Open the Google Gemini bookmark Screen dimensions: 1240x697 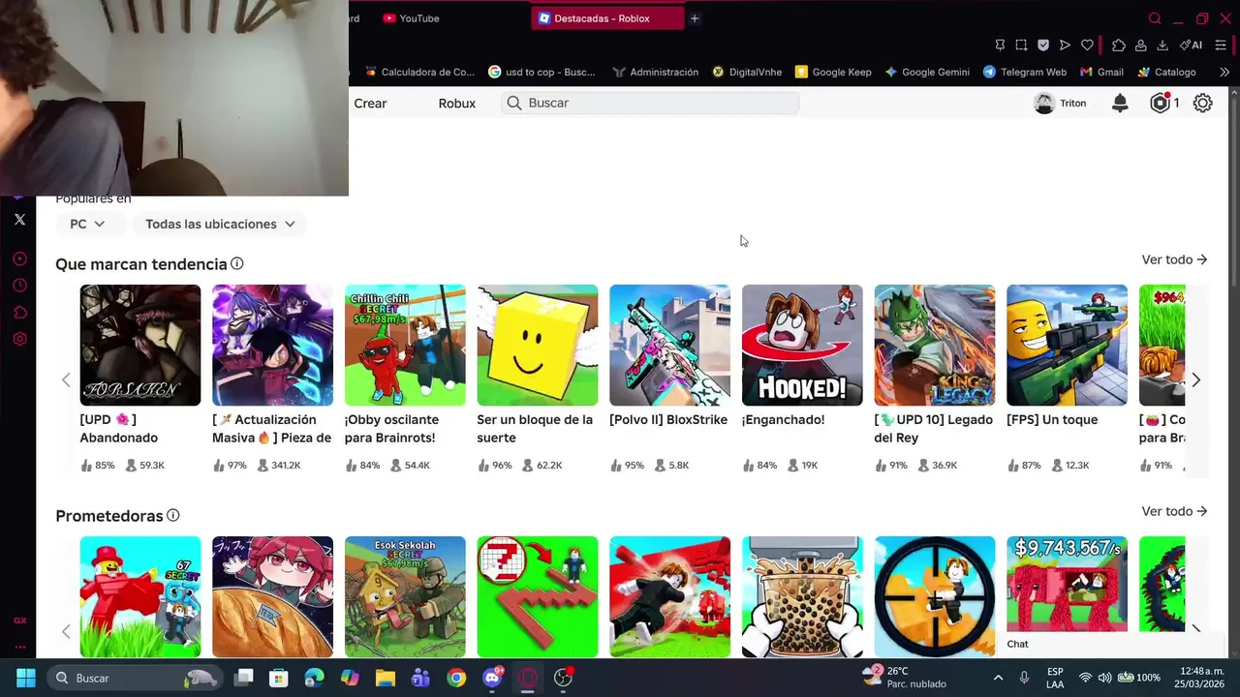click(927, 72)
